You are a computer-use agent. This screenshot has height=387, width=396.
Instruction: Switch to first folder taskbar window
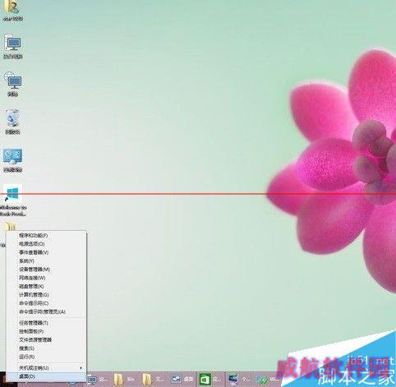[125, 380]
